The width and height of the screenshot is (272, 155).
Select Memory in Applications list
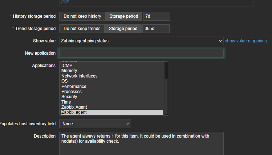click(x=69, y=71)
